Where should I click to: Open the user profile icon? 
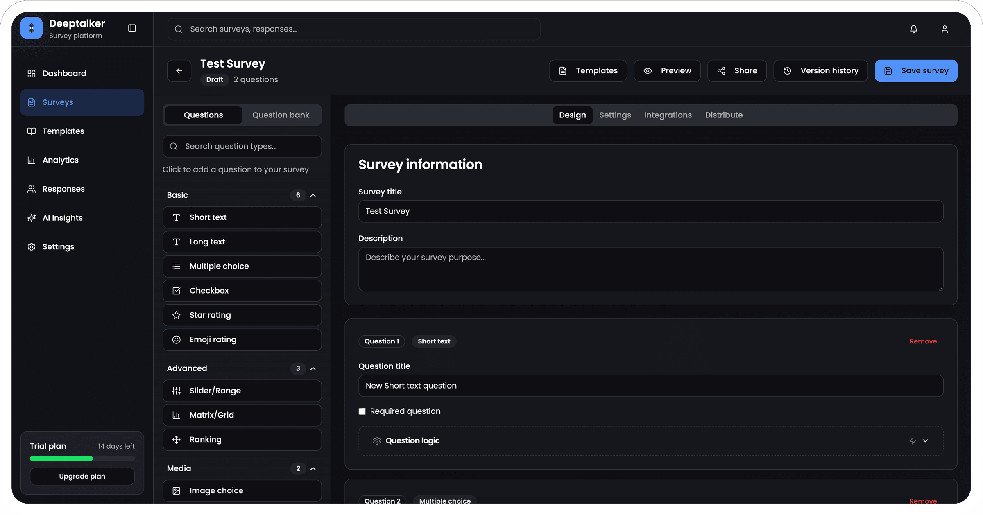[x=944, y=29]
